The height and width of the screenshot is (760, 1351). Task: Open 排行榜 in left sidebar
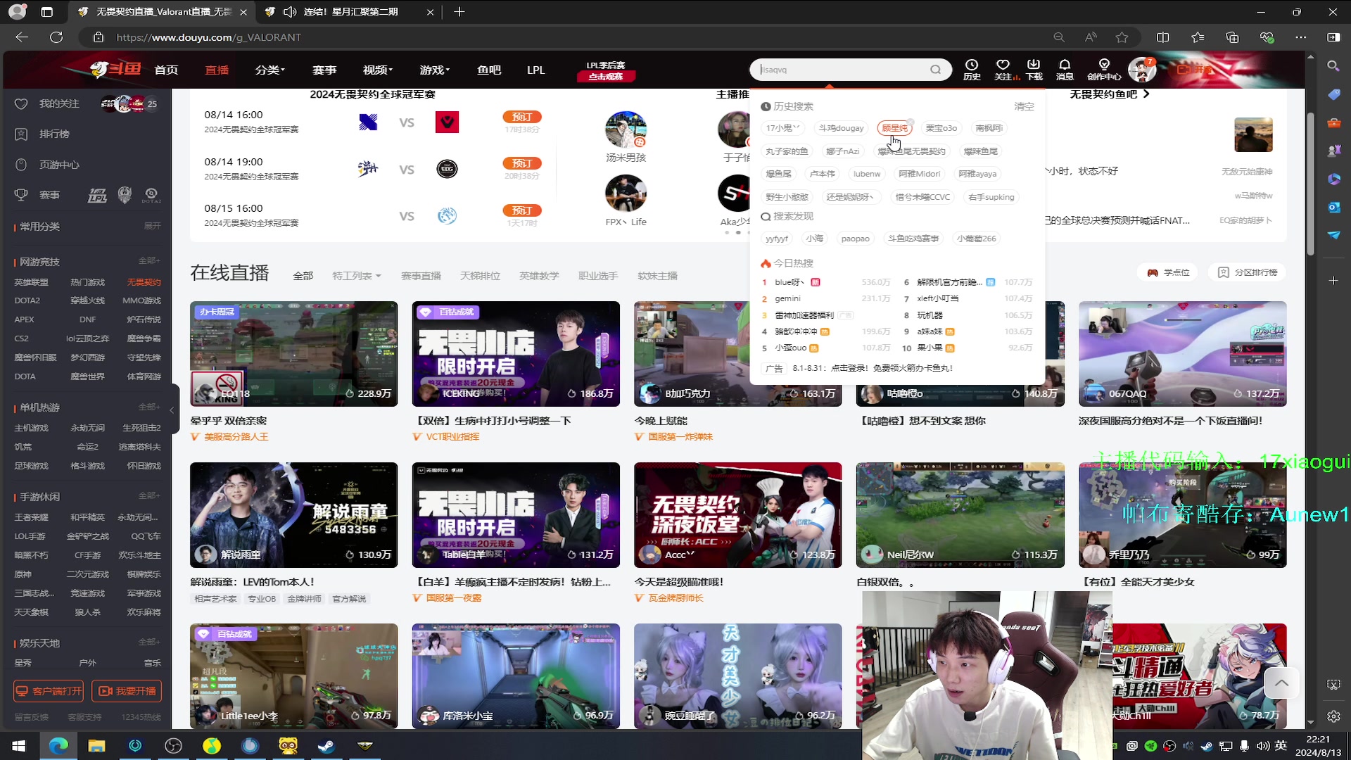pyautogui.click(x=54, y=134)
